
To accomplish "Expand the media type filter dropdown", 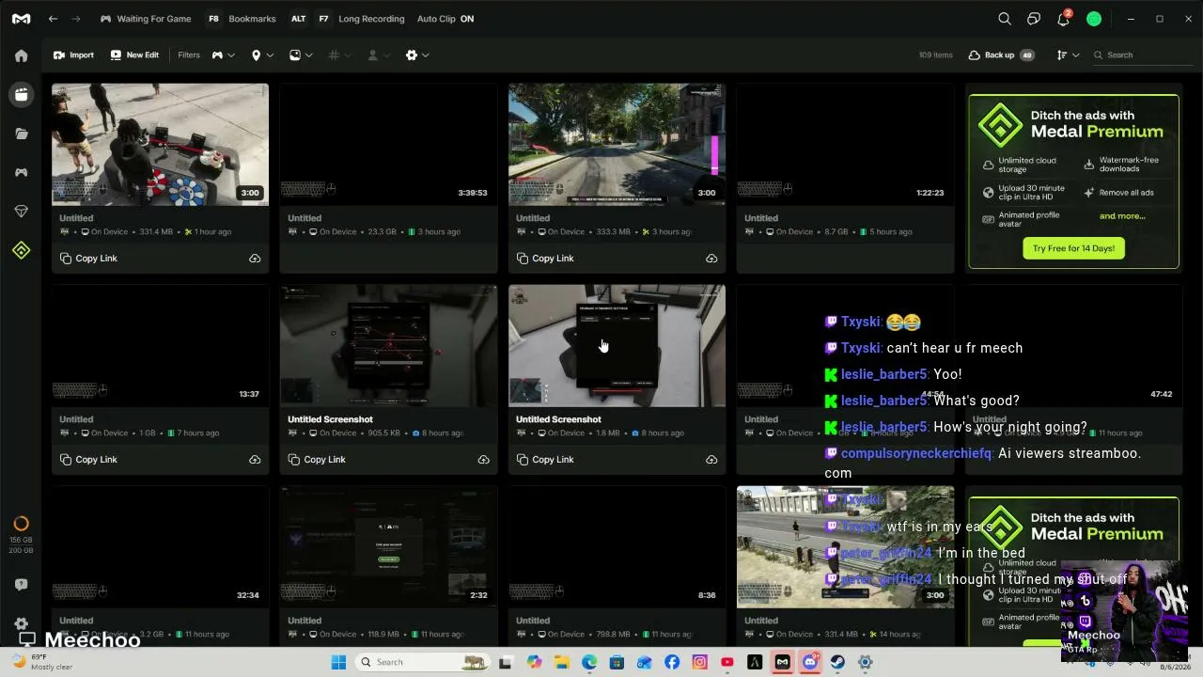I will [301, 55].
